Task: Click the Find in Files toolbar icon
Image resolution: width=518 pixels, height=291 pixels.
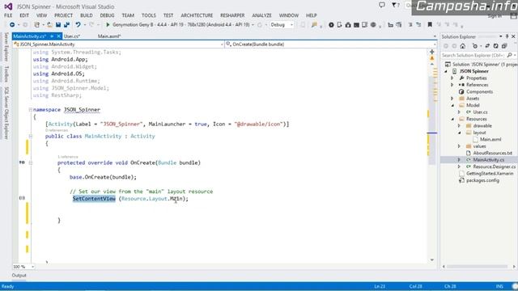Action: [314, 25]
